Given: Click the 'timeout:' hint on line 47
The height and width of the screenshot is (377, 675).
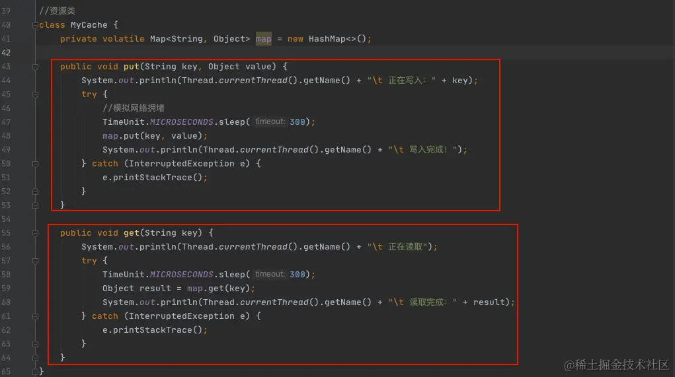Looking at the screenshot, I should coord(270,121).
